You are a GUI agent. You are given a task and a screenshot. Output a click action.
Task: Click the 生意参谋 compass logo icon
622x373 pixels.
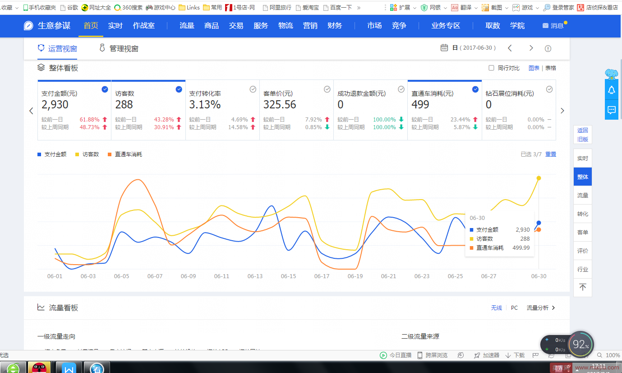tap(29, 26)
